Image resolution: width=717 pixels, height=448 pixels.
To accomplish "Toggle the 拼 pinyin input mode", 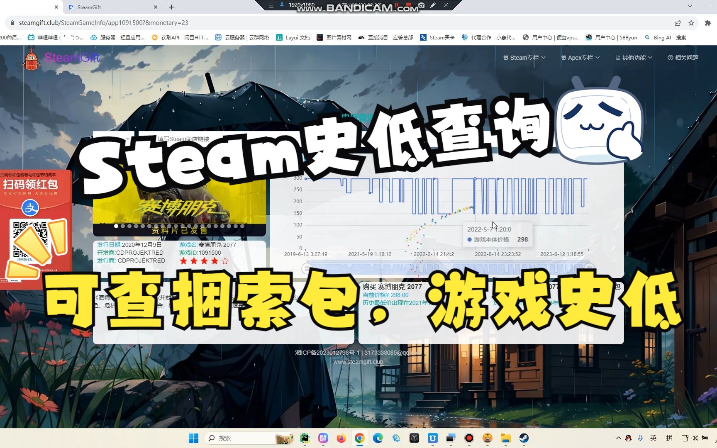I will point(669,438).
